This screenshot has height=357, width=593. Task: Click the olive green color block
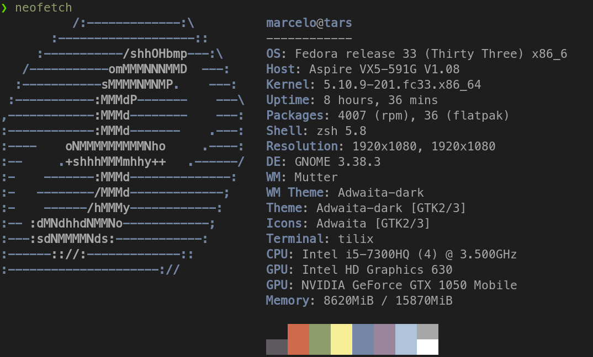click(320, 339)
